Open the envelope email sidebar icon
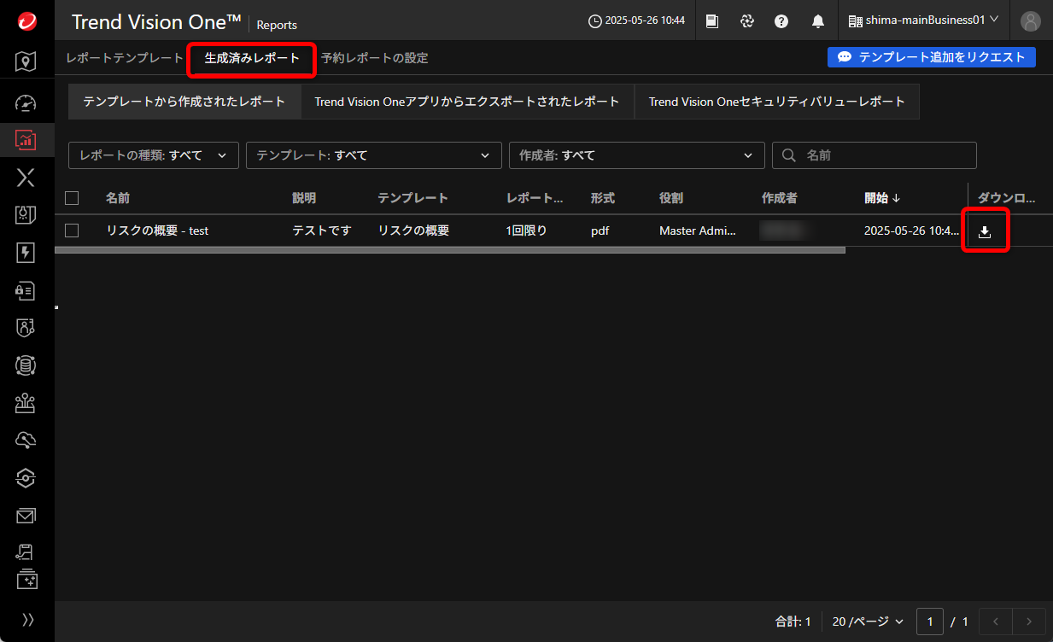Screen dimensions: 1053x642 pyautogui.click(x=26, y=516)
